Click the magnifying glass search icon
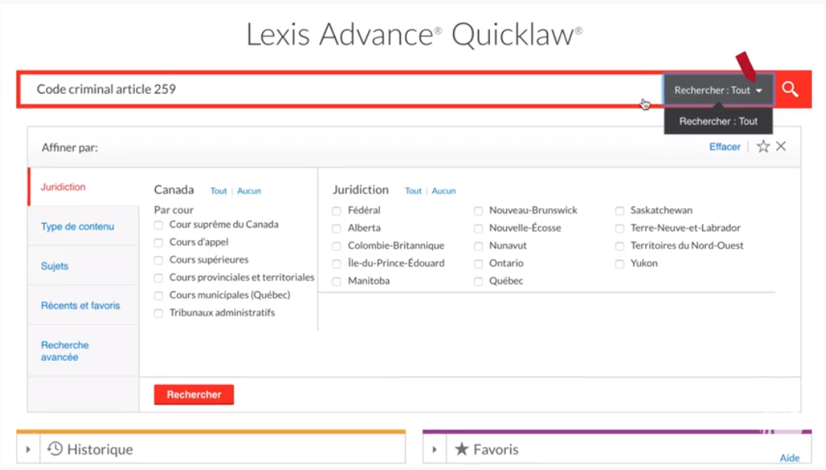Screen dimensions: 826x470 pyautogui.click(x=790, y=90)
